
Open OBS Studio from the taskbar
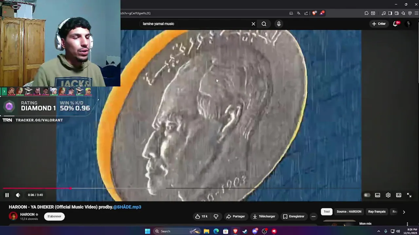(x=264, y=231)
